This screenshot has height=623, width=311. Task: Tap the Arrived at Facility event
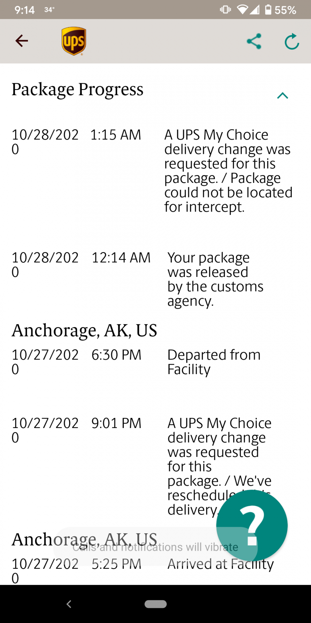click(x=220, y=564)
